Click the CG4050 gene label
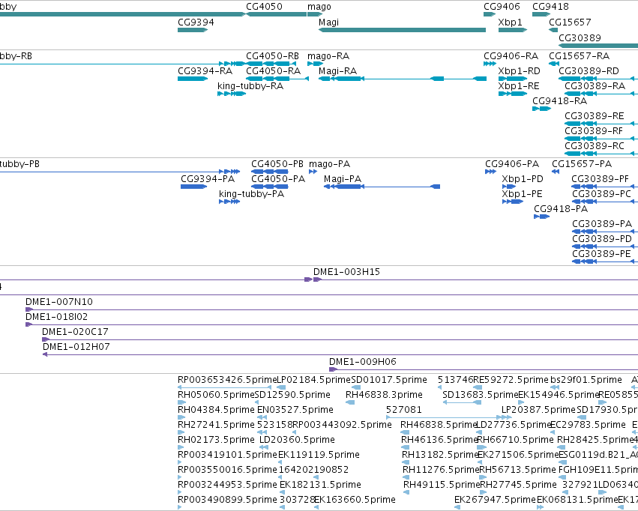Image resolution: width=638 pixels, height=511 pixels. tap(264, 7)
